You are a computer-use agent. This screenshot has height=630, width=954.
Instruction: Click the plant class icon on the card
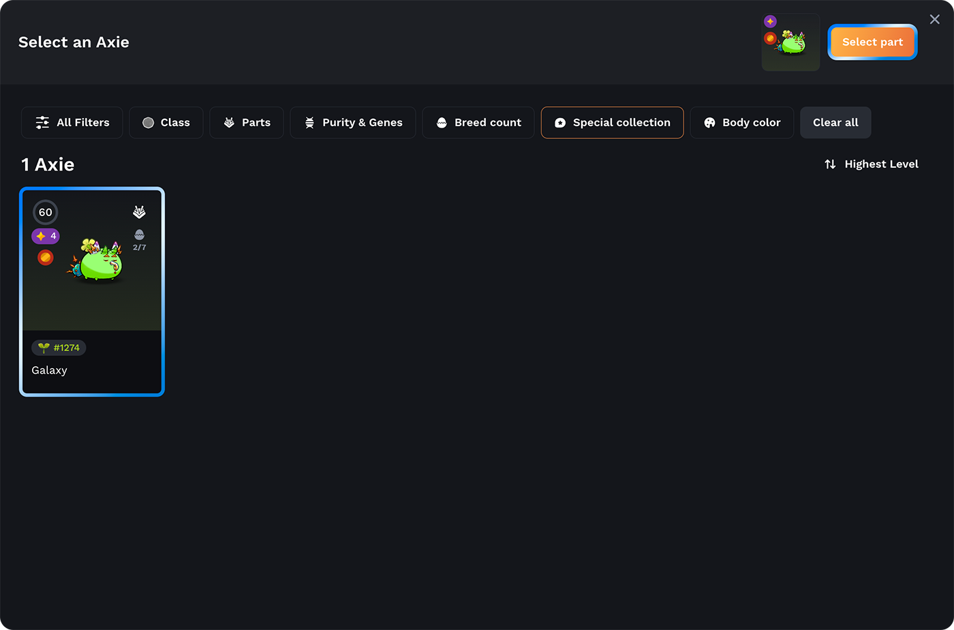pos(139,212)
